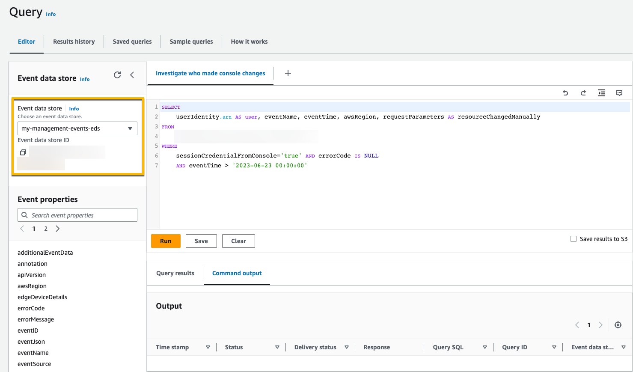Redo the last query edit

583,93
